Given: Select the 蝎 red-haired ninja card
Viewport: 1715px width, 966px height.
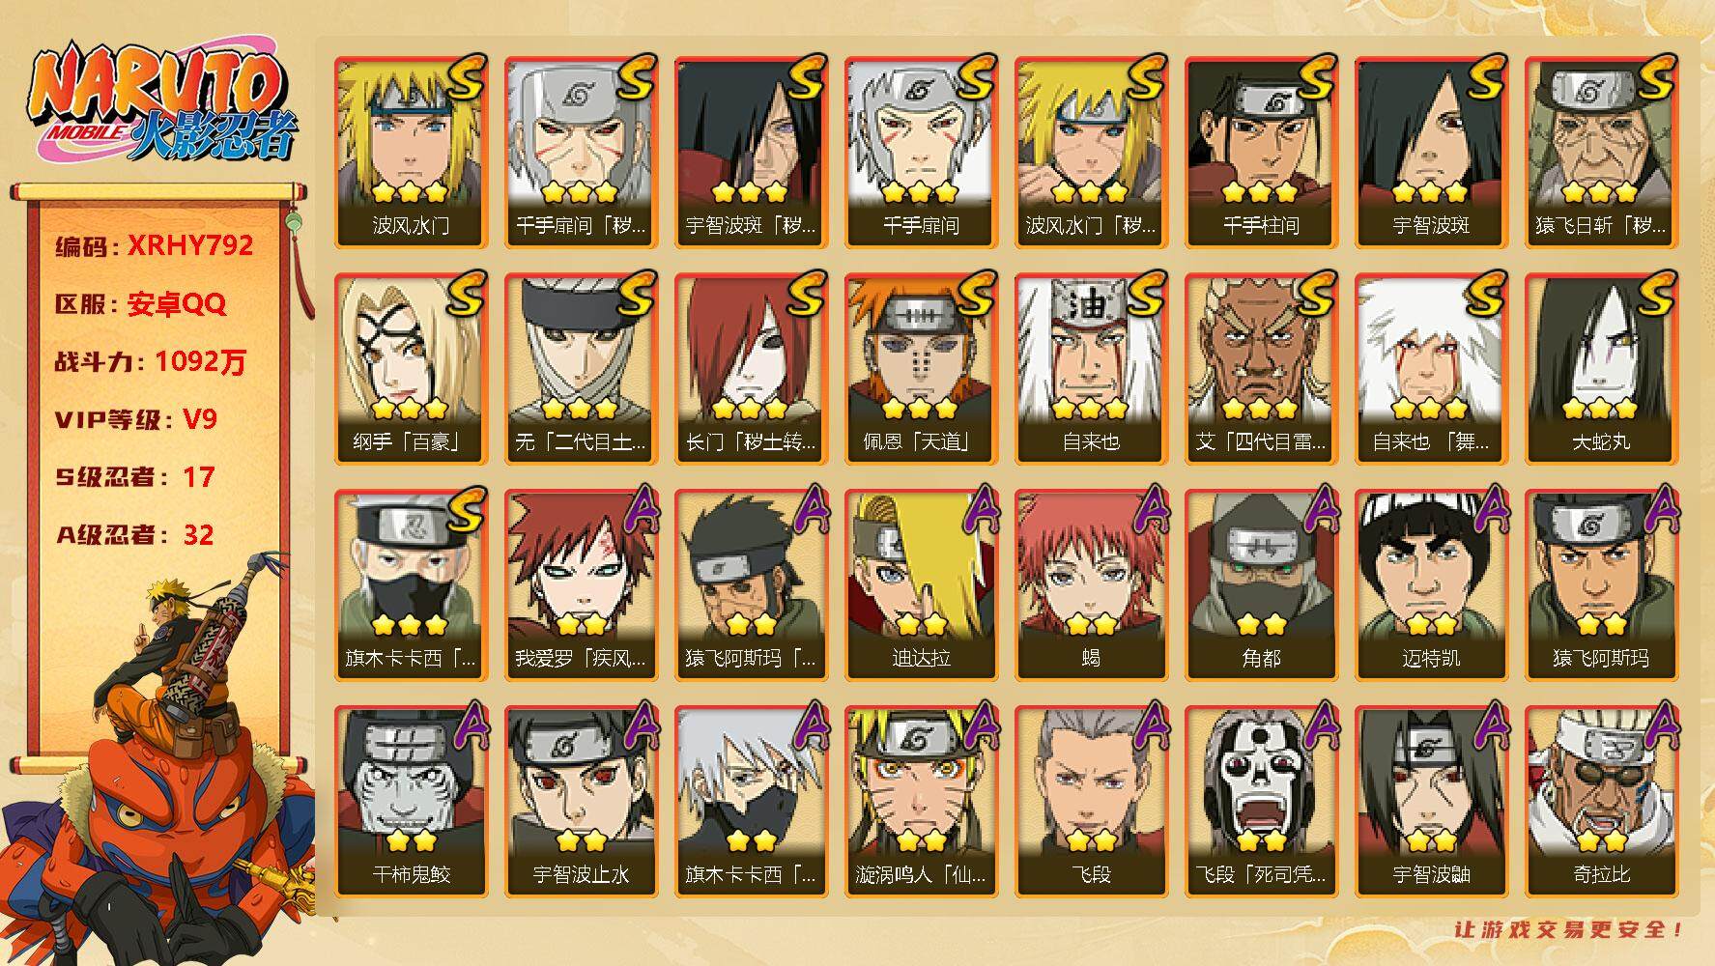Looking at the screenshot, I should pos(1091,584).
